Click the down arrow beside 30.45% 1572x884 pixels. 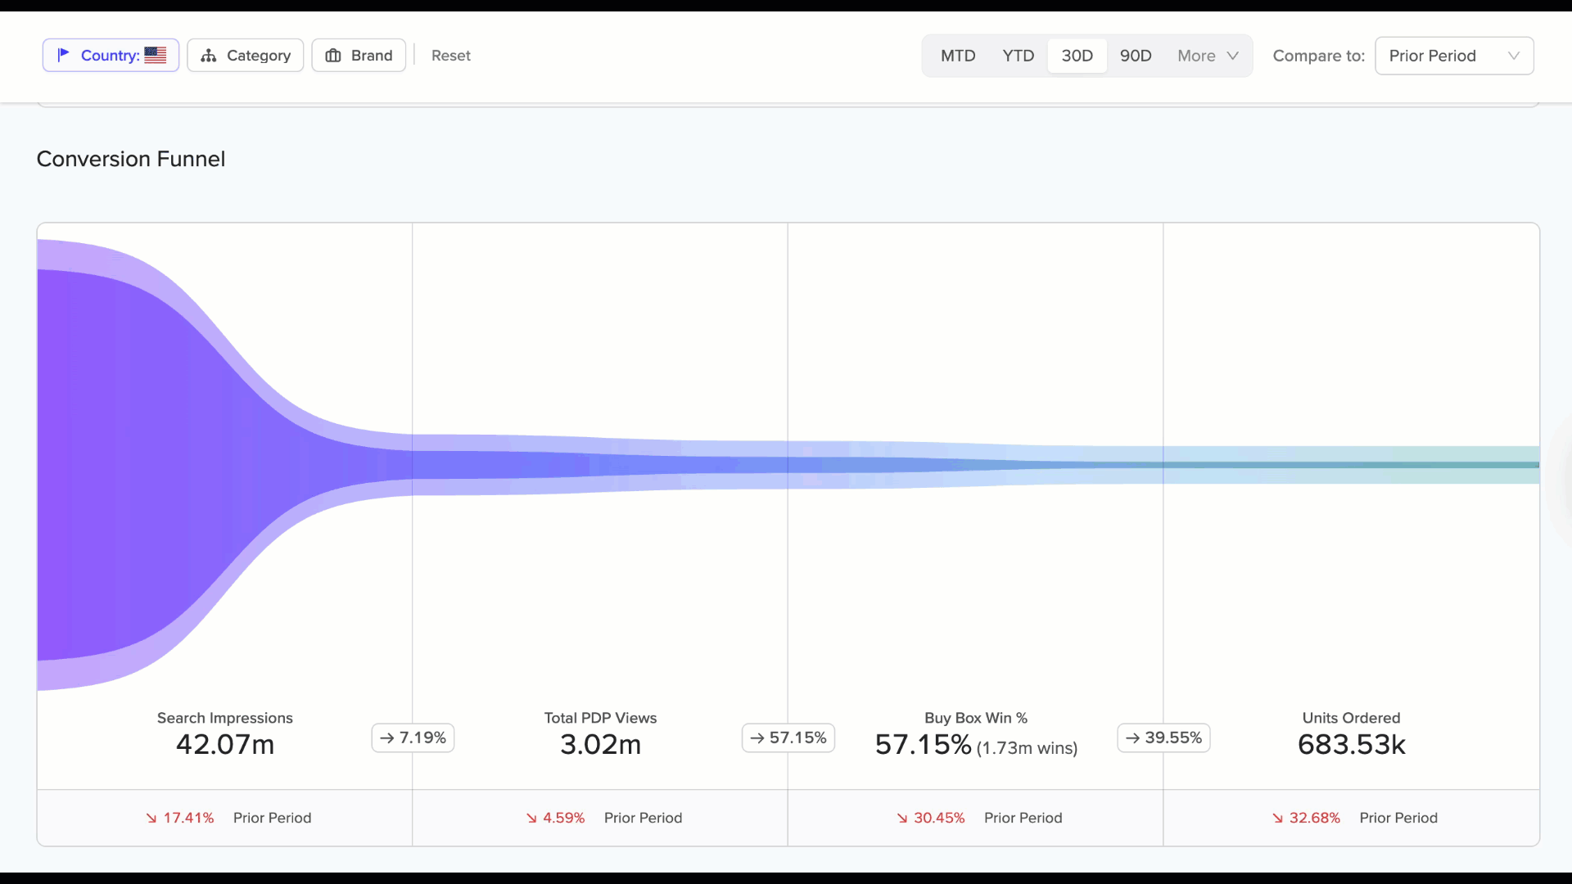tap(902, 818)
